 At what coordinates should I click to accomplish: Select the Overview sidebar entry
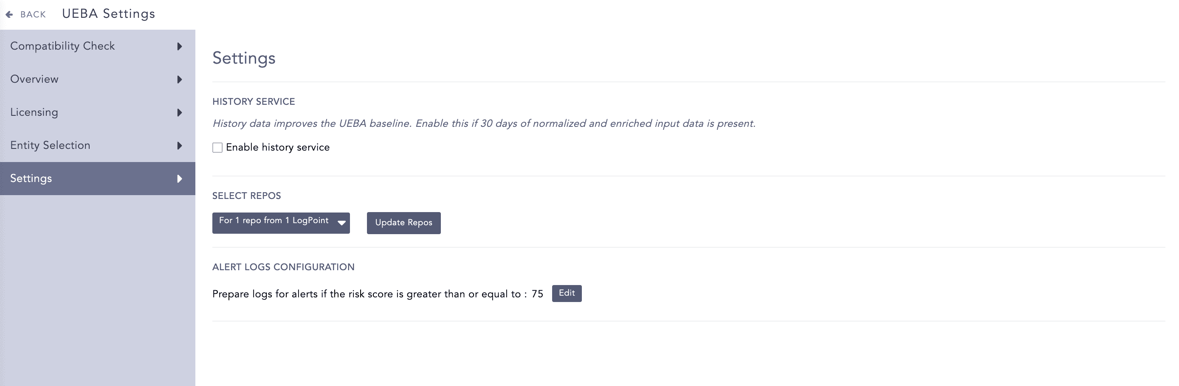click(34, 79)
